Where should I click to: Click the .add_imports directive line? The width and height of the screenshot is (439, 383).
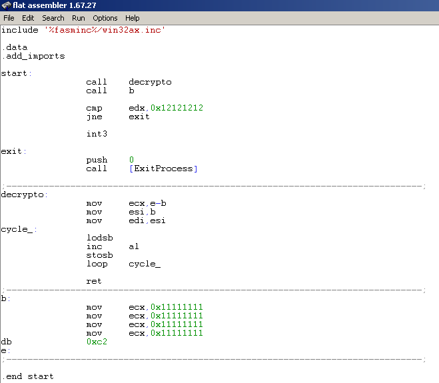click(33, 56)
